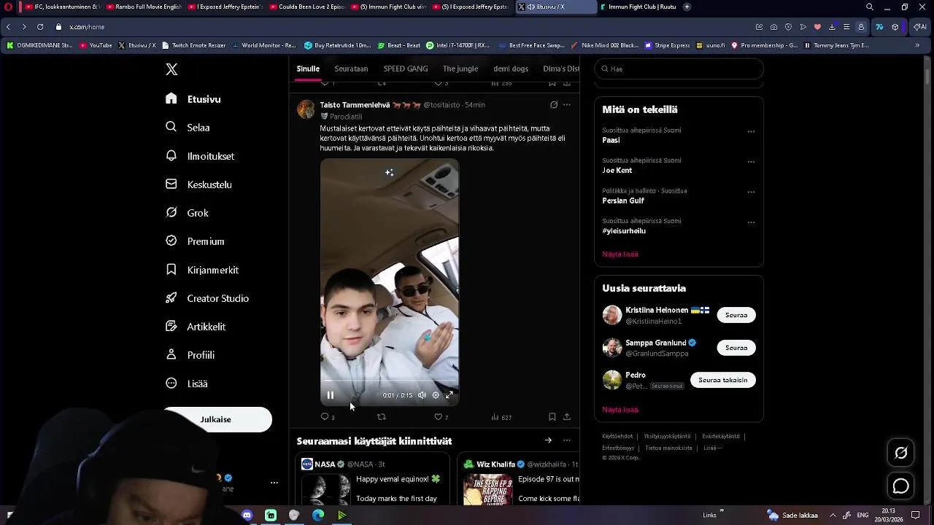The image size is (934, 525).
Task: Open Selaa explore page
Action: [188, 128]
